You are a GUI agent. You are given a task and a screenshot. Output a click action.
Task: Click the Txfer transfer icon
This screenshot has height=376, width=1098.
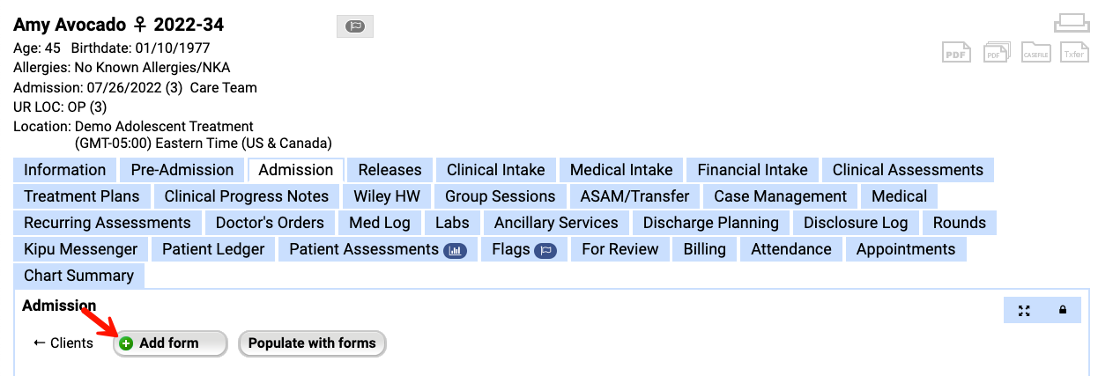pyautogui.click(x=1074, y=53)
